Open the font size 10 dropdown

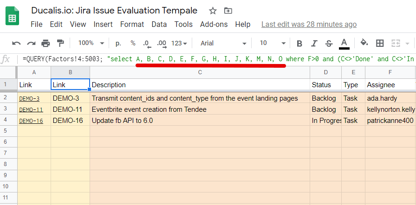[273, 43]
